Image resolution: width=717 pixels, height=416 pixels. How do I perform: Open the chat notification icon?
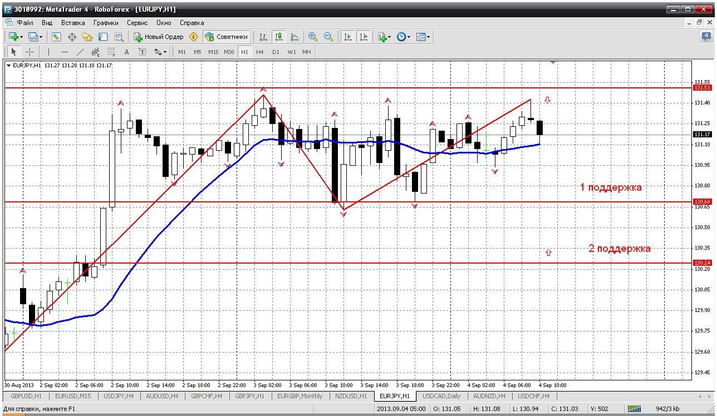[x=706, y=37]
